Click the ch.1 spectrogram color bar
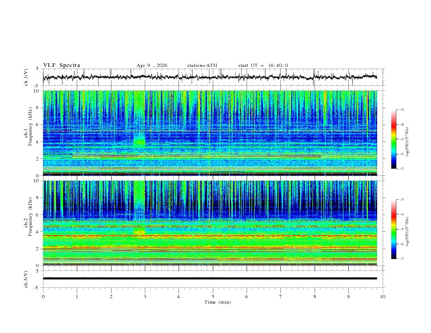Viewport: 431px width, 333px height. click(393, 139)
